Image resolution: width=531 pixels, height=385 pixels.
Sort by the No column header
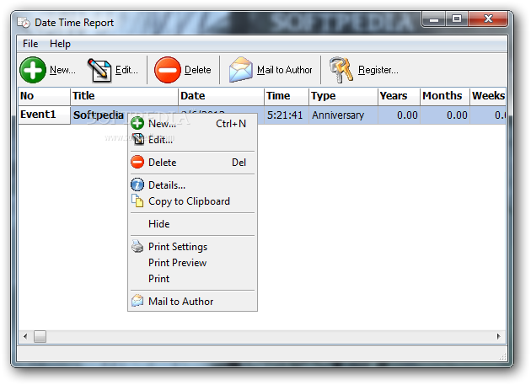tap(44, 96)
